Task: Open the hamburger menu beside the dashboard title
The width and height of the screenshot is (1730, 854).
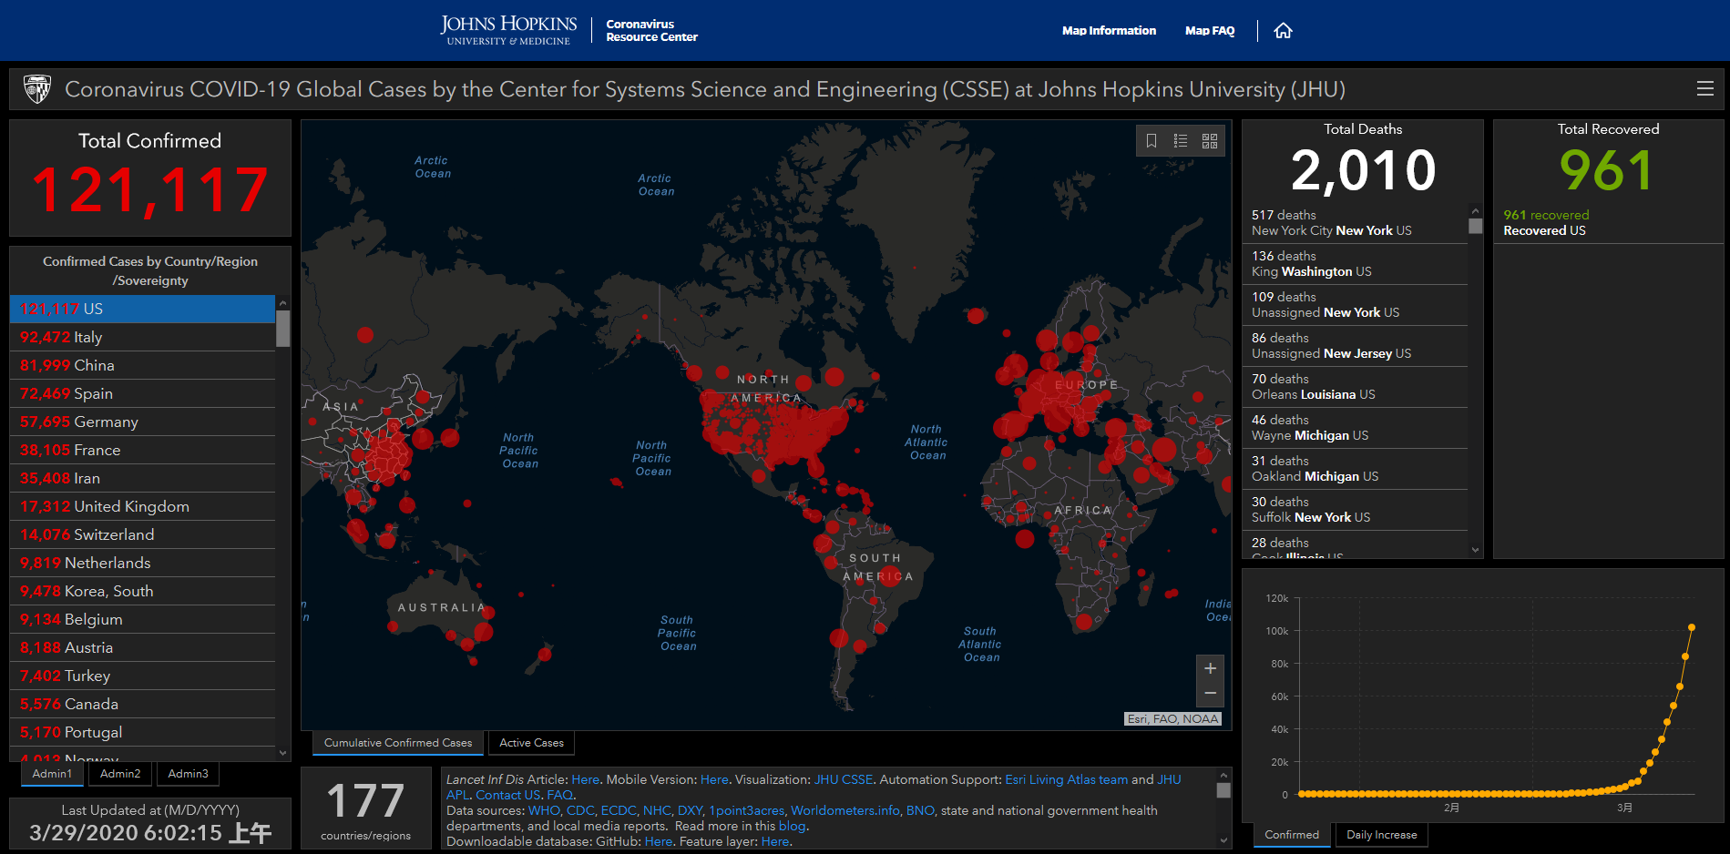Action: [x=1705, y=88]
